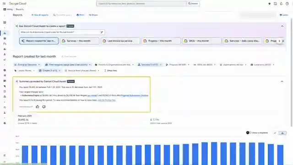The image size is (293, 165).
Task: Open the Time range filter dropdown
Action: (x=68, y=65)
